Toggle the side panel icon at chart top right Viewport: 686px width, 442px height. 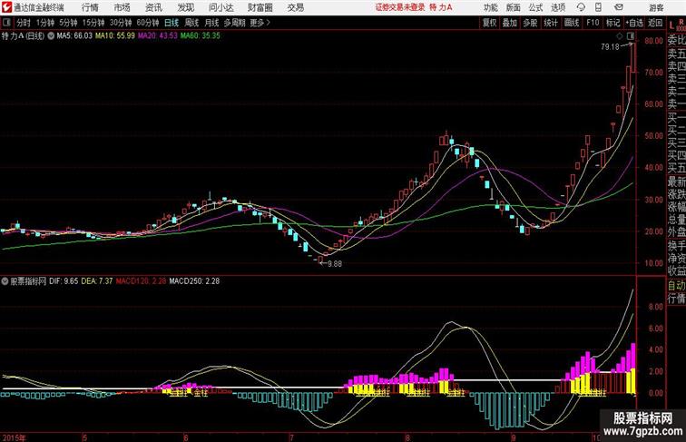click(x=631, y=36)
